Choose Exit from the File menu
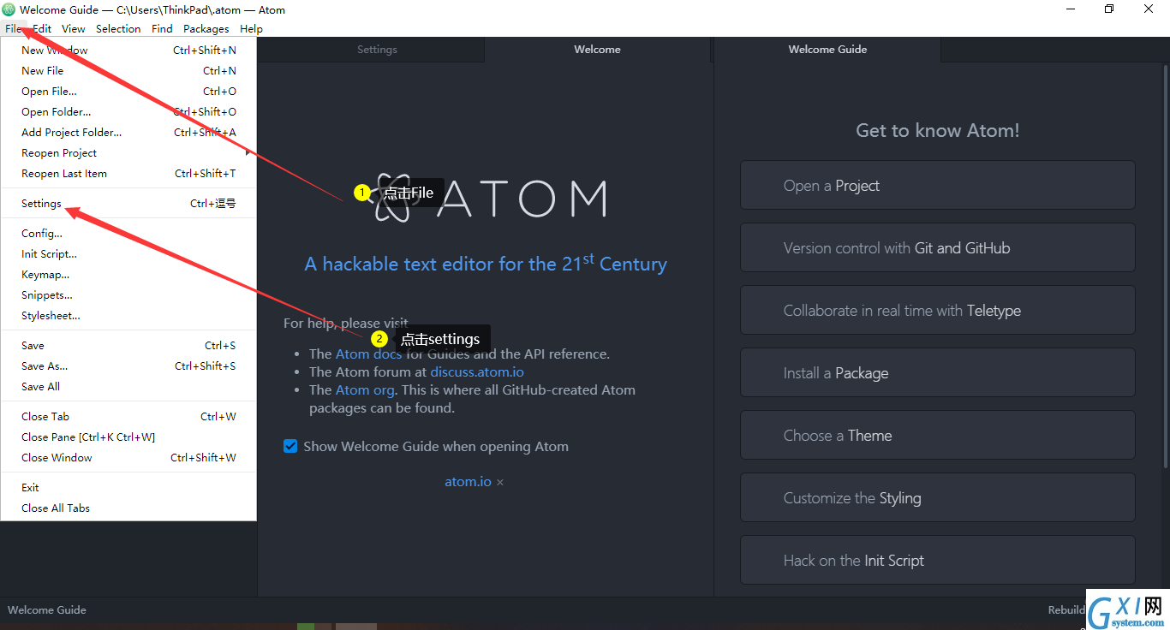Screen dimensions: 1170x630 (128, 488)
